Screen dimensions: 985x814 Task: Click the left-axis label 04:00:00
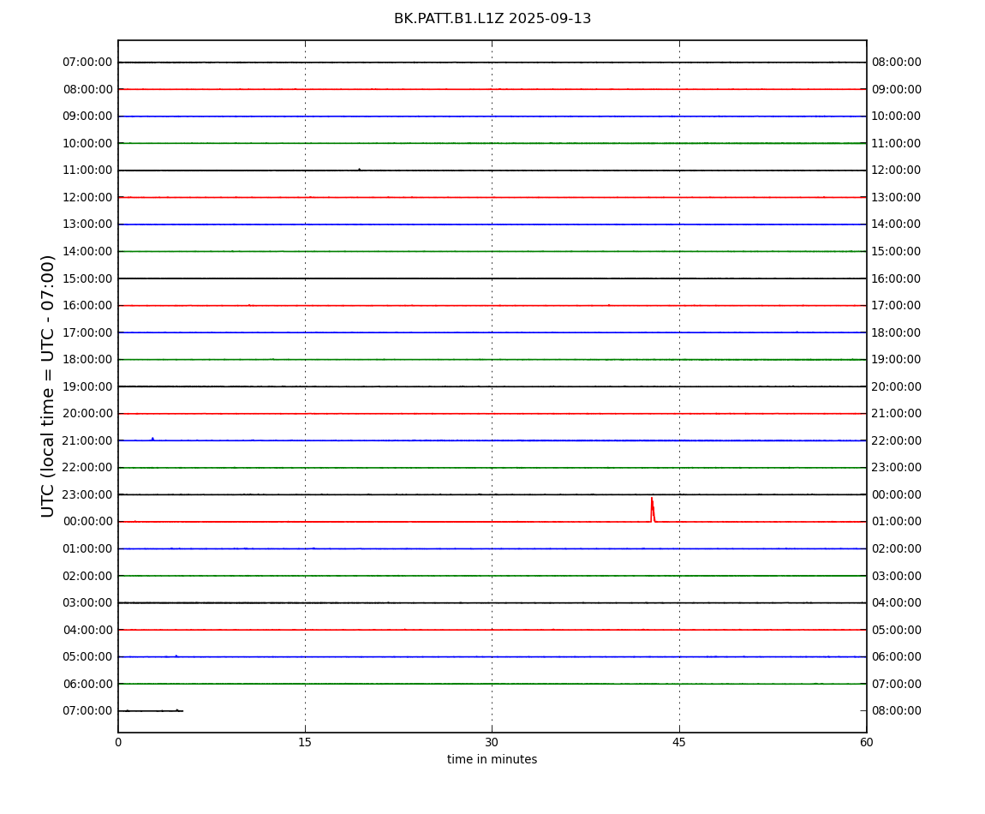(x=87, y=630)
